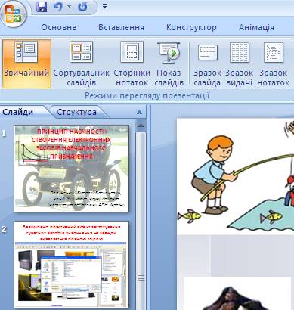The height and width of the screenshot is (310, 294).
Task: Select slide 1 thumbnail with car
Action: click(72, 169)
